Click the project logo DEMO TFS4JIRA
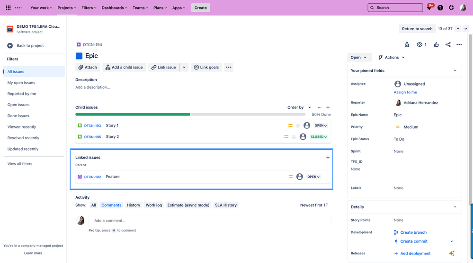The image size is (473, 263). pos(10,29)
